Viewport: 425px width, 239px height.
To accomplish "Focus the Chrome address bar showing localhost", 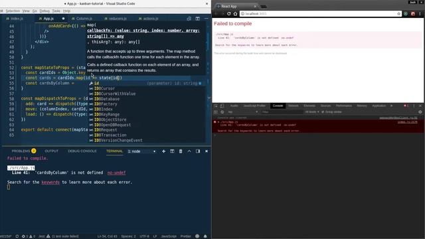I will [320, 13].
